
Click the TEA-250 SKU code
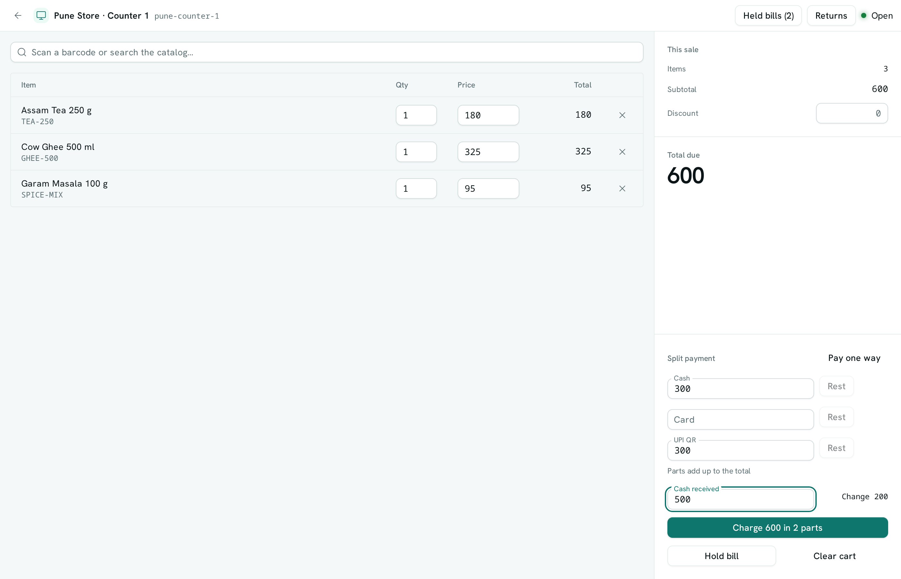37,122
